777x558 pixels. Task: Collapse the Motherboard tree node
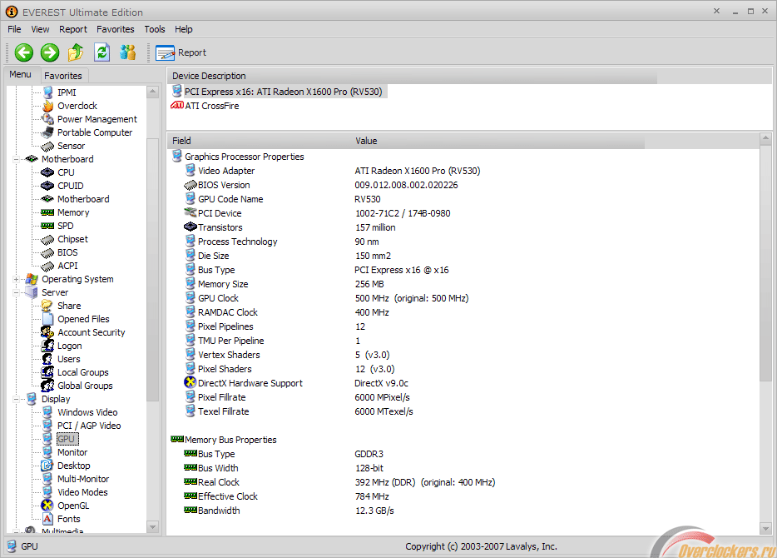point(16,160)
